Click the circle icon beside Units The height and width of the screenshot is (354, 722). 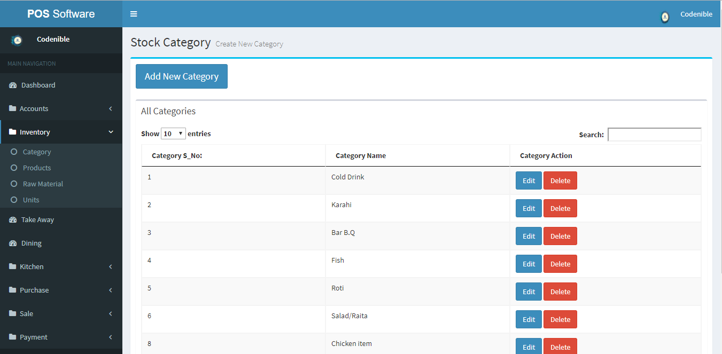(14, 200)
